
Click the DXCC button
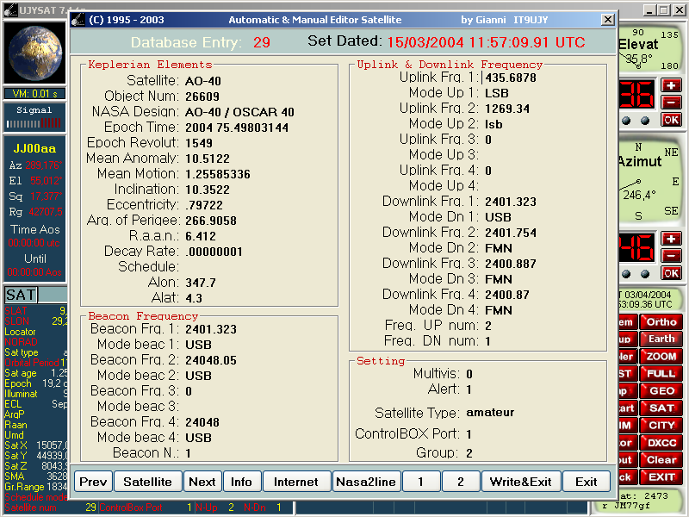[x=661, y=443]
